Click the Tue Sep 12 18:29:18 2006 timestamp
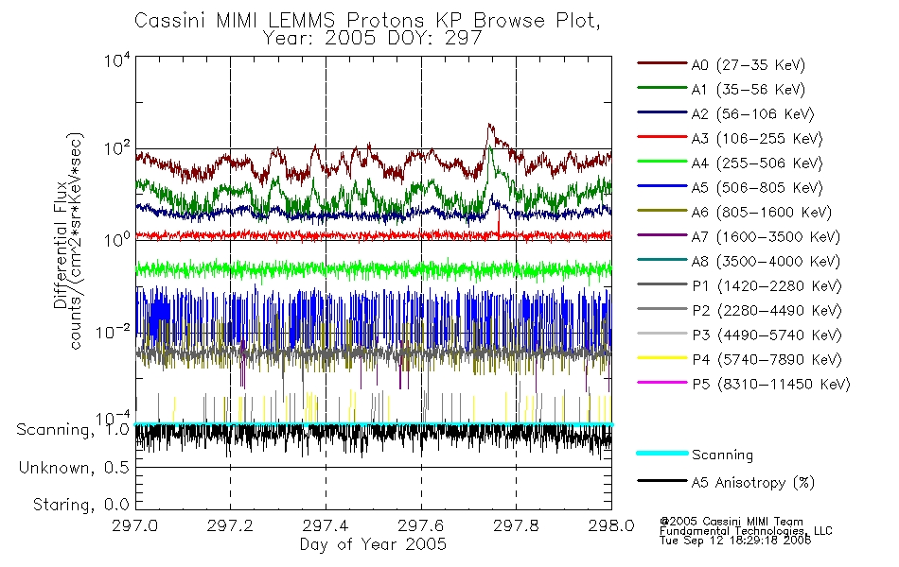This screenshot has height=567, width=899. (735, 541)
